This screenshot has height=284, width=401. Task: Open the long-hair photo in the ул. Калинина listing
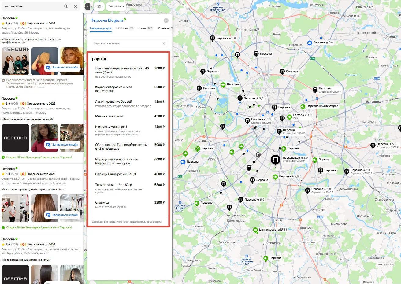coord(45,208)
